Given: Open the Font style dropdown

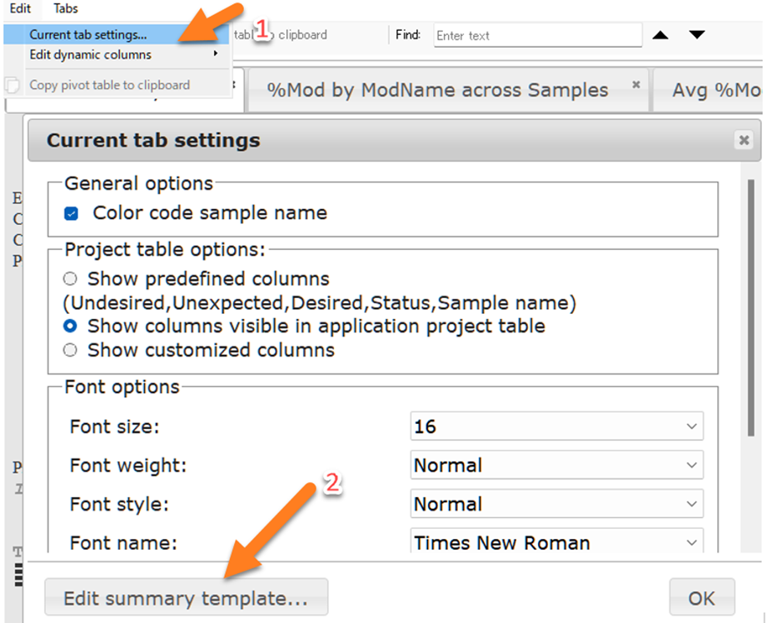Looking at the screenshot, I should tap(556, 504).
